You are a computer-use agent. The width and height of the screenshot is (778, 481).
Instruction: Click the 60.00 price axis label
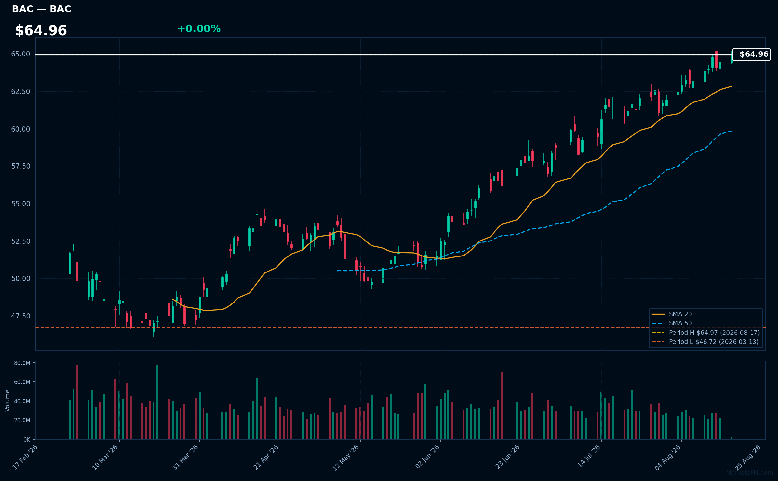pos(21,129)
